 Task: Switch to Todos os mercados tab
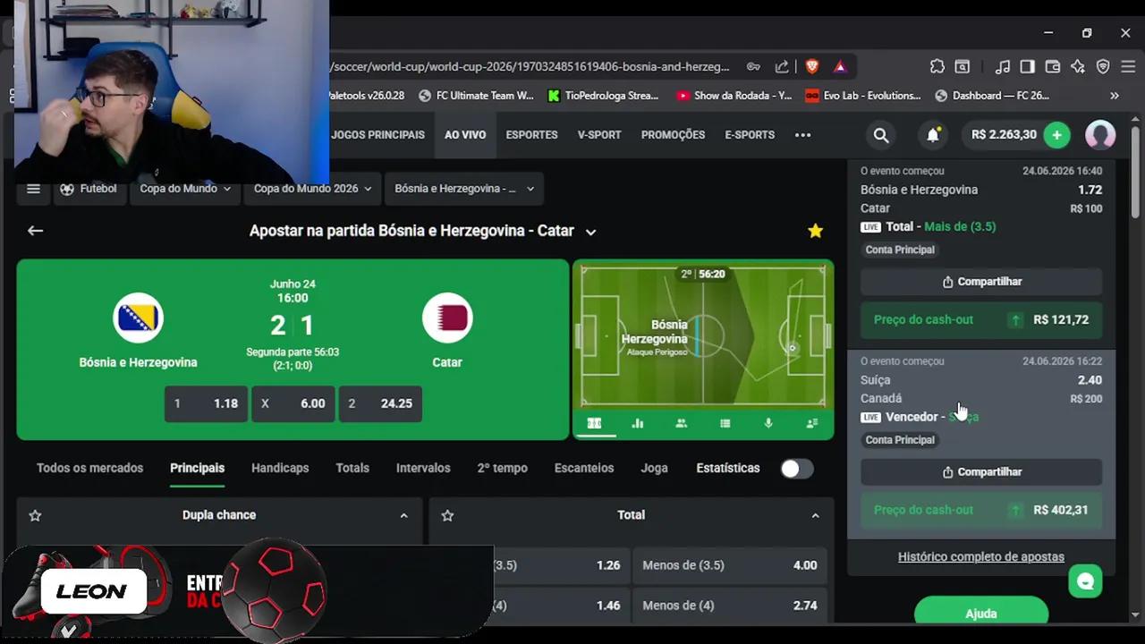coord(89,468)
